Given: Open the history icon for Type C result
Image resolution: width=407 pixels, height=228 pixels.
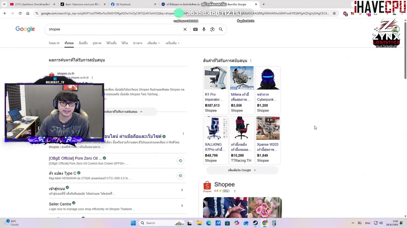Looking at the screenshot, I should (180, 176).
